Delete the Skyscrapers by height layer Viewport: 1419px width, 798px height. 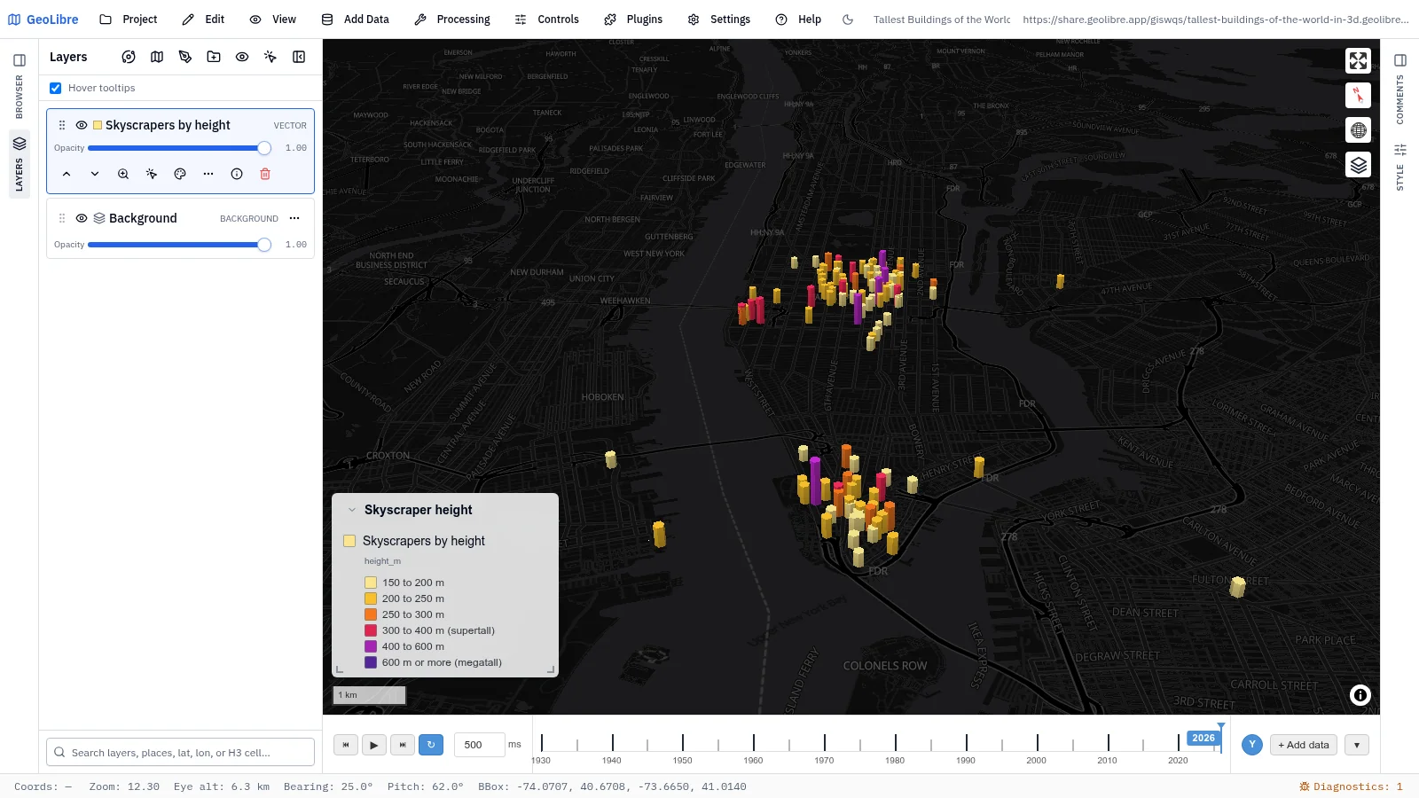click(265, 174)
